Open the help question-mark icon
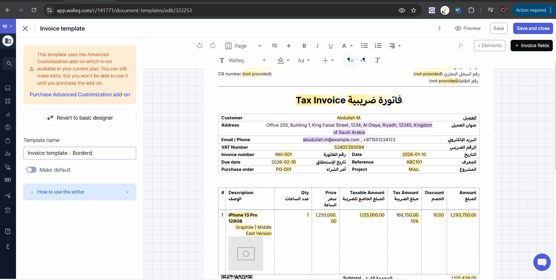 [8, 232]
